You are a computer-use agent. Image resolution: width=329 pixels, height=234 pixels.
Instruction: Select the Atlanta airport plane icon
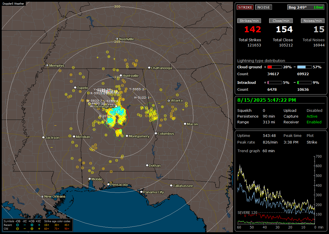[169, 101]
